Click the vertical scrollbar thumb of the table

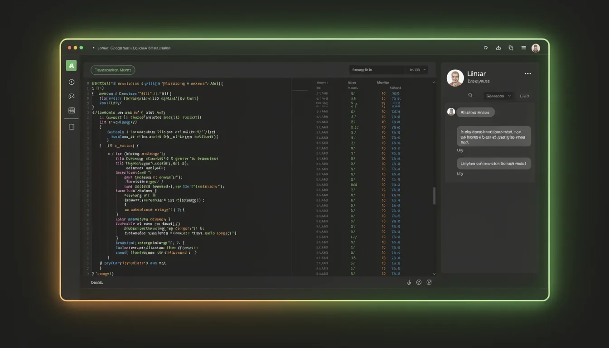click(434, 196)
